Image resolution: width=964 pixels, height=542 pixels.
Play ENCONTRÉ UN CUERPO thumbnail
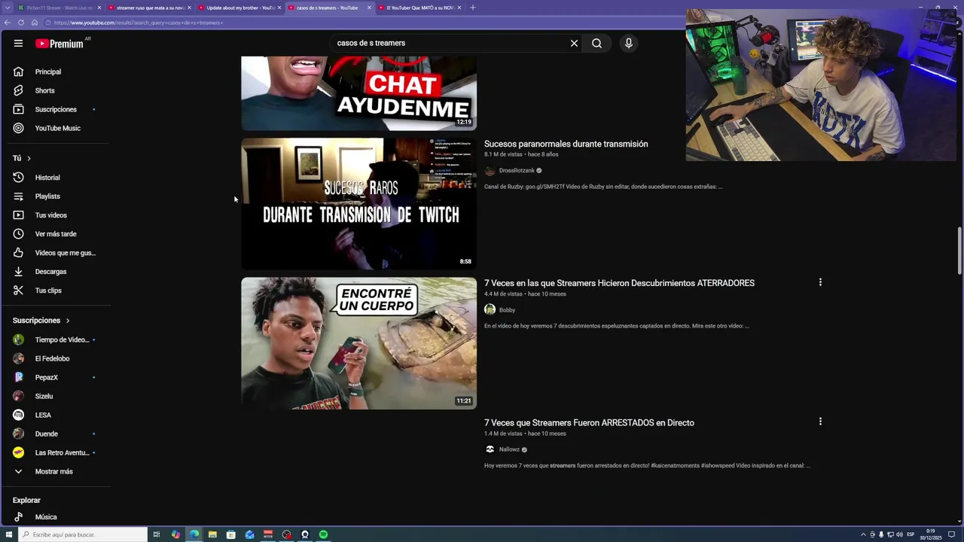tap(358, 343)
